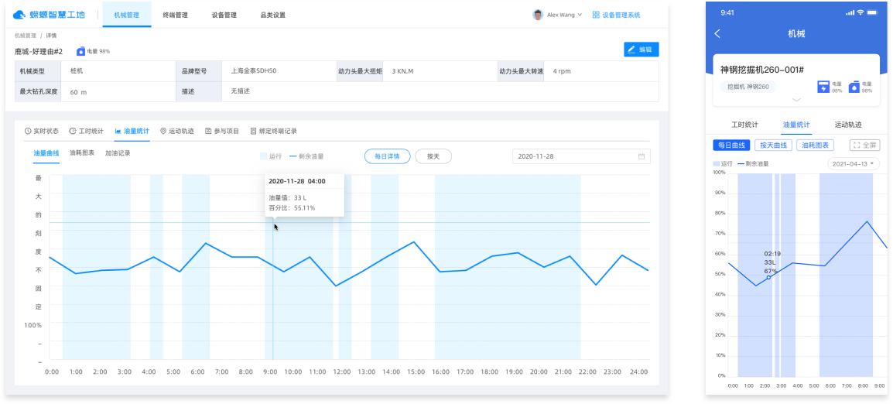Click the 2020-11-28 date input field
Image resolution: width=893 pixels, height=404 pixels.
[x=573, y=156]
